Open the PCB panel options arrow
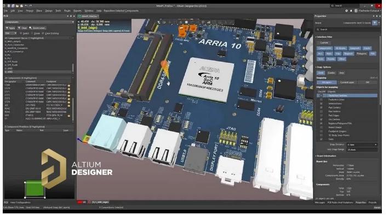Screen dimensions: 389x215 click(68, 16)
